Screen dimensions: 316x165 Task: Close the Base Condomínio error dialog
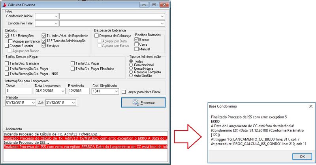(x=310, y=106)
